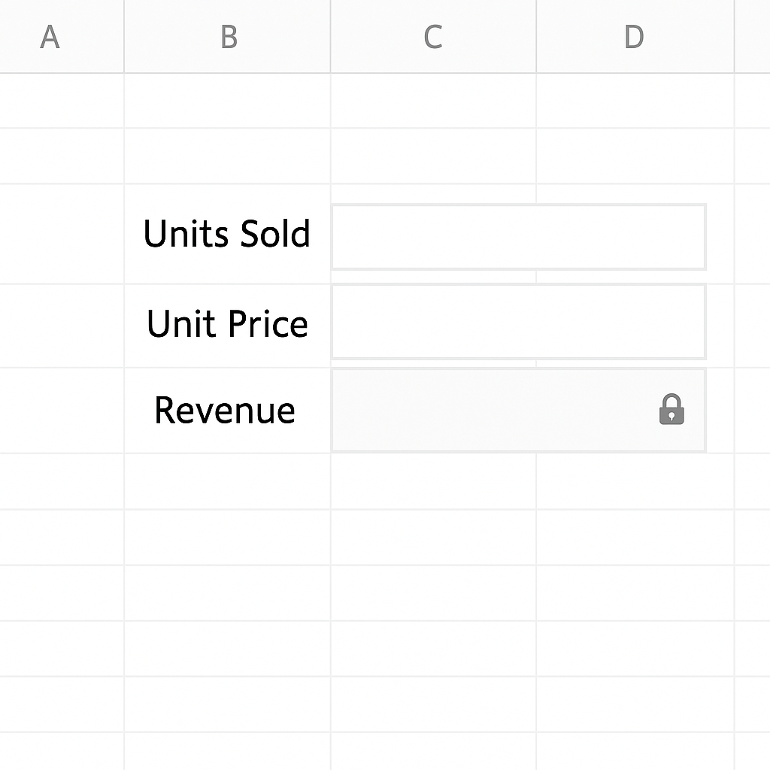This screenshot has width=770, height=770.
Task: Select the Unit Price input field
Action: click(x=519, y=322)
